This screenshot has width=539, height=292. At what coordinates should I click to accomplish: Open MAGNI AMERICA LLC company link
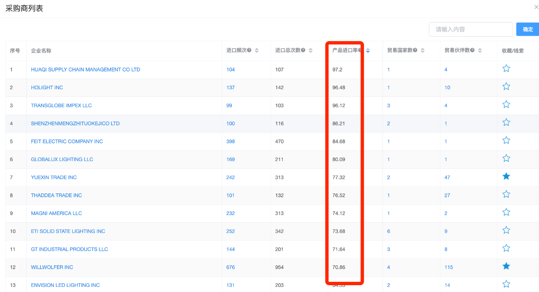57,213
